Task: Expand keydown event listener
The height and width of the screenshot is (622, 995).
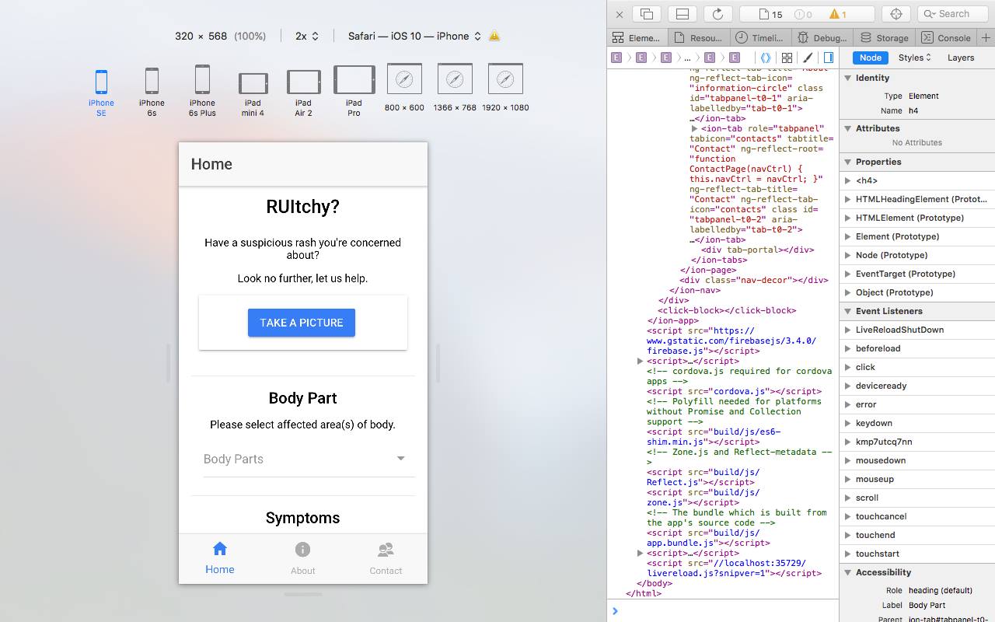Action: click(x=847, y=423)
